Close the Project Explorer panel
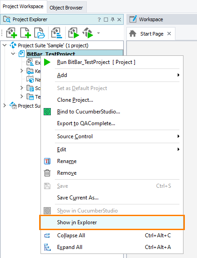197x258 pixels. (119, 19)
